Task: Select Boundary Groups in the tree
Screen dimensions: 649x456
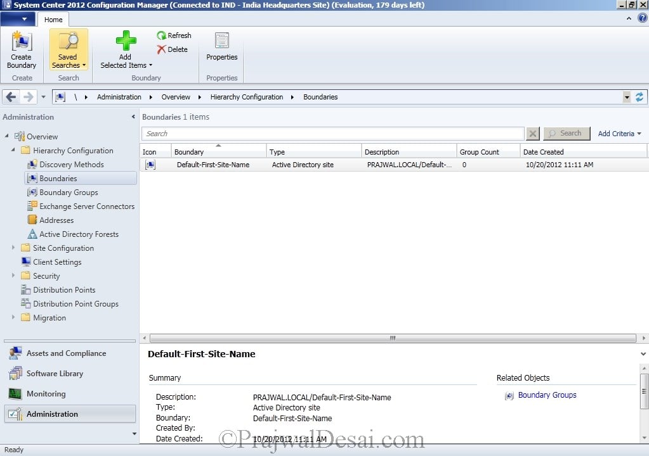Action: tap(69, 193)
